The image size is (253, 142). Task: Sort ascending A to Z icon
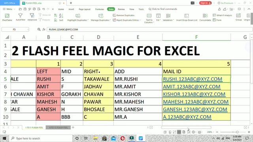coord(56,15)
